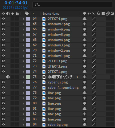Screen dimensions: 115x128
Task: Select the window2.png layer name
Action: click(59, 51)
